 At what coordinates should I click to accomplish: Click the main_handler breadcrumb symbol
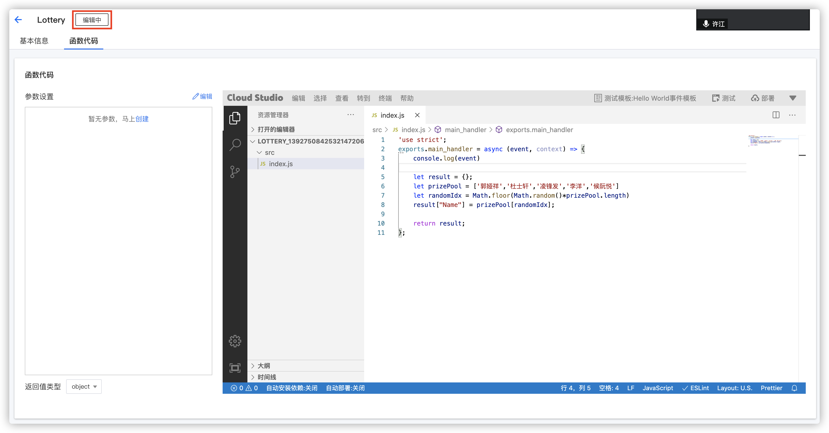(x=460, y=130)
